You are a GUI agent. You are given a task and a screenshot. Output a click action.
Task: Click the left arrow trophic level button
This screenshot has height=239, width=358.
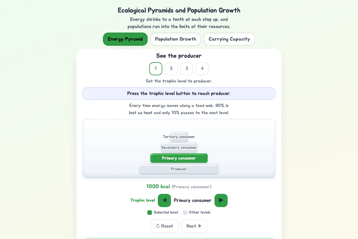[x=164, y=200]
